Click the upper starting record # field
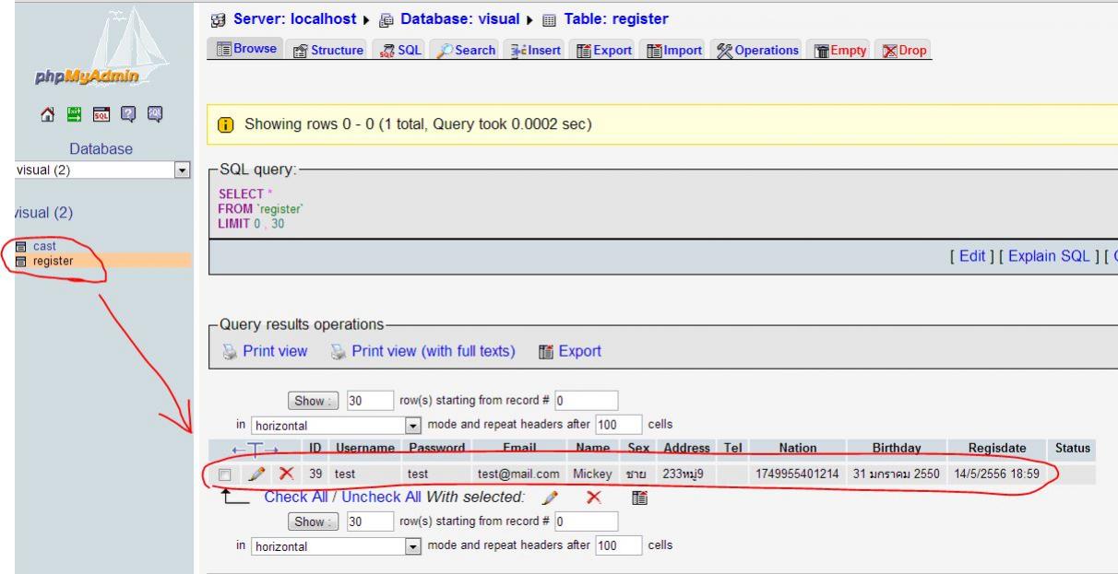The width and height of the screenshot is (1118, 574). click(x=587, y=401)
